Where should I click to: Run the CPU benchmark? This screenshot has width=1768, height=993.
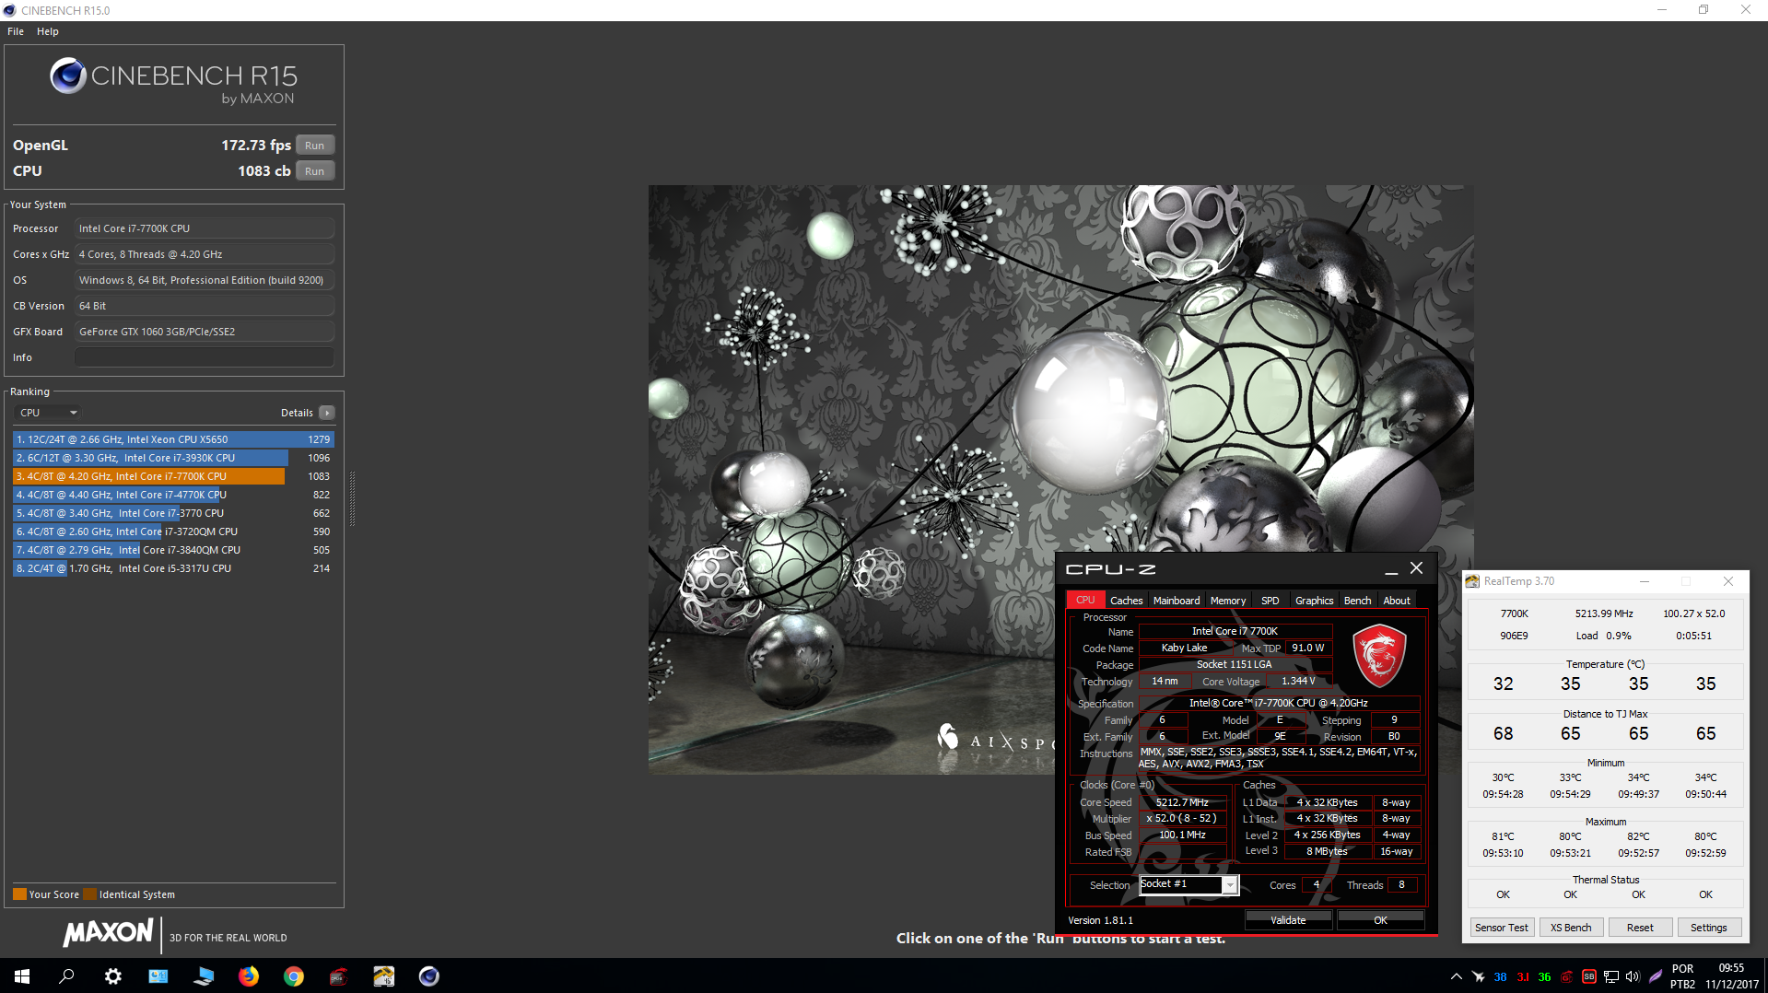[x=315, y=171]
